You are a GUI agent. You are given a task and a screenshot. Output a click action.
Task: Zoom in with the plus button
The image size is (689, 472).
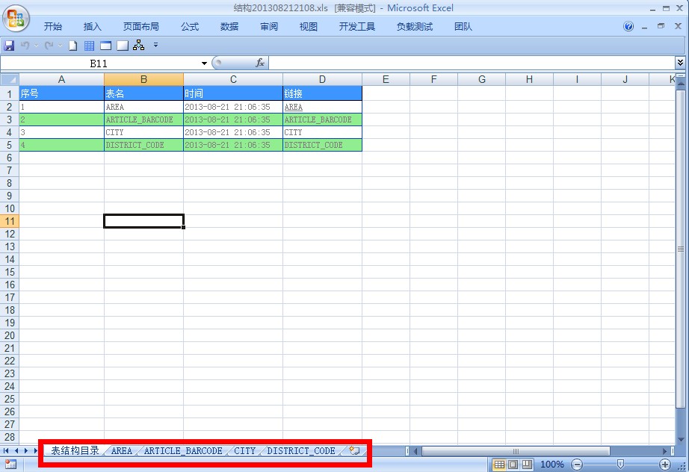point(665,464)
